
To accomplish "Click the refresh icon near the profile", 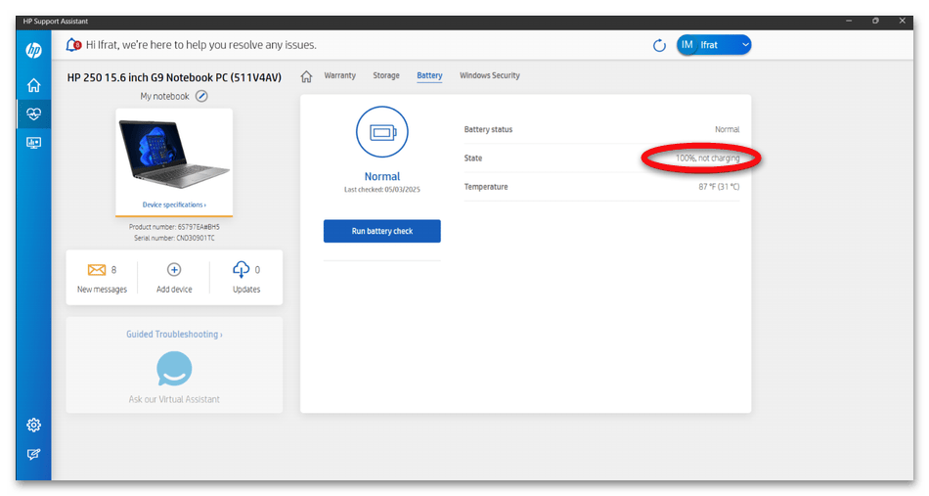I will (x=659, y=46).
